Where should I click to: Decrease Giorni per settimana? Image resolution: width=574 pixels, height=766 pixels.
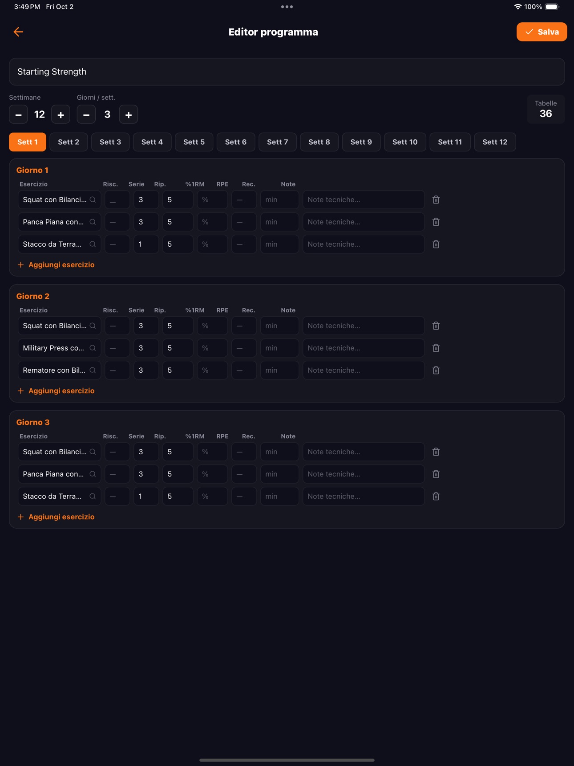point(86,114)
